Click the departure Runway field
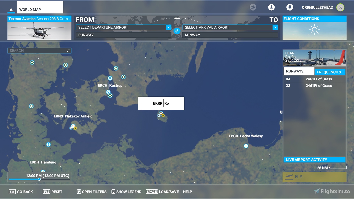This screenshot has width=354, height=199. [123, 35]
